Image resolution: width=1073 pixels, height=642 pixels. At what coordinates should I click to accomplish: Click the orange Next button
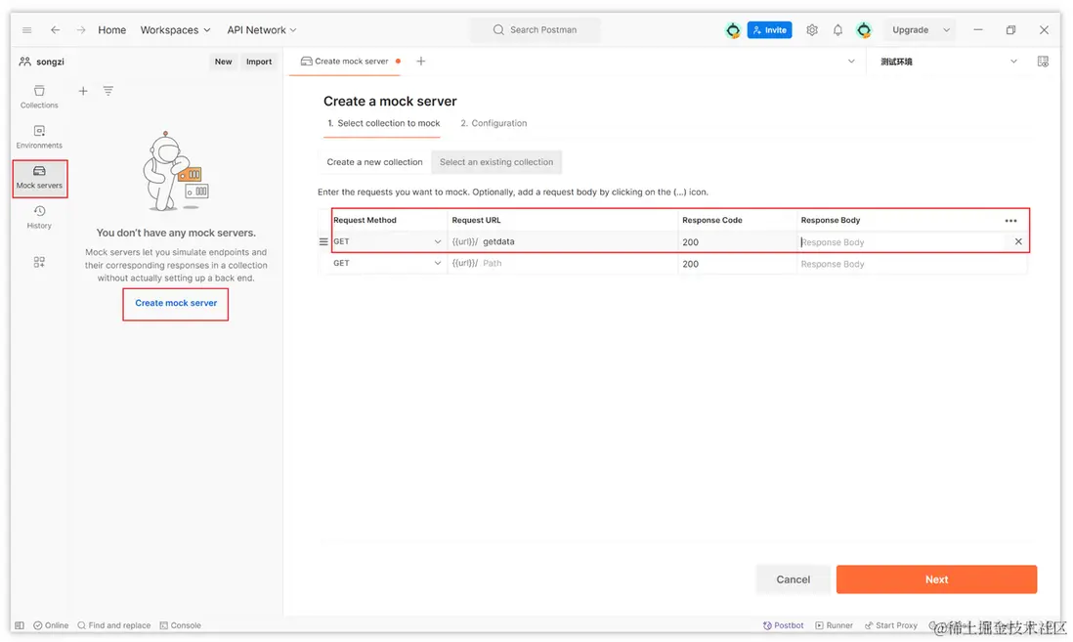coord(936,579)
